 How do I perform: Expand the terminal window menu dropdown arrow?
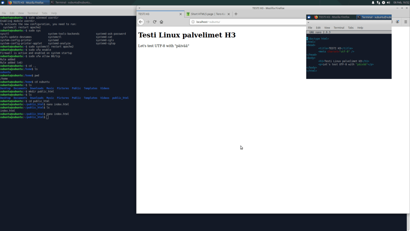[2, 8]
